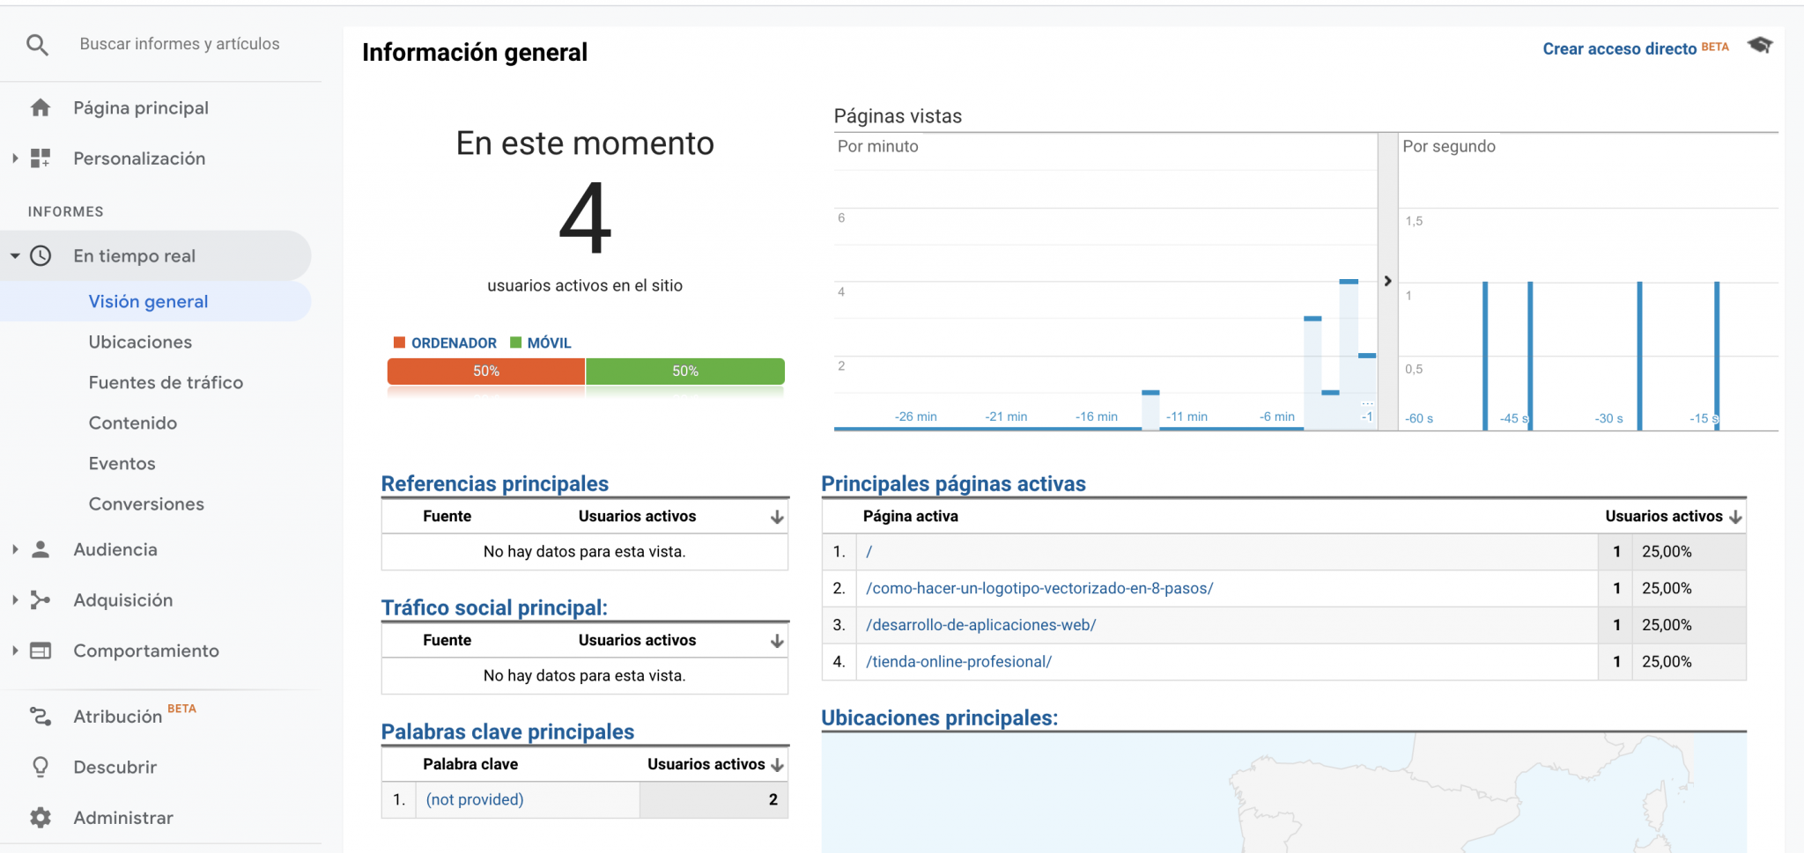Toggle sorting of Usuarios activos in Principales páginas activas
This screenshot has height=853, width=1804.
1734,516
